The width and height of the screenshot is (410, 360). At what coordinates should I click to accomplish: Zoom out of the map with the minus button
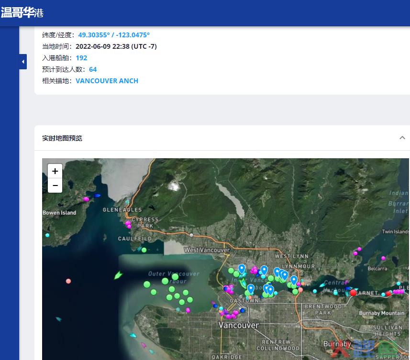click(x=55, y=185)
